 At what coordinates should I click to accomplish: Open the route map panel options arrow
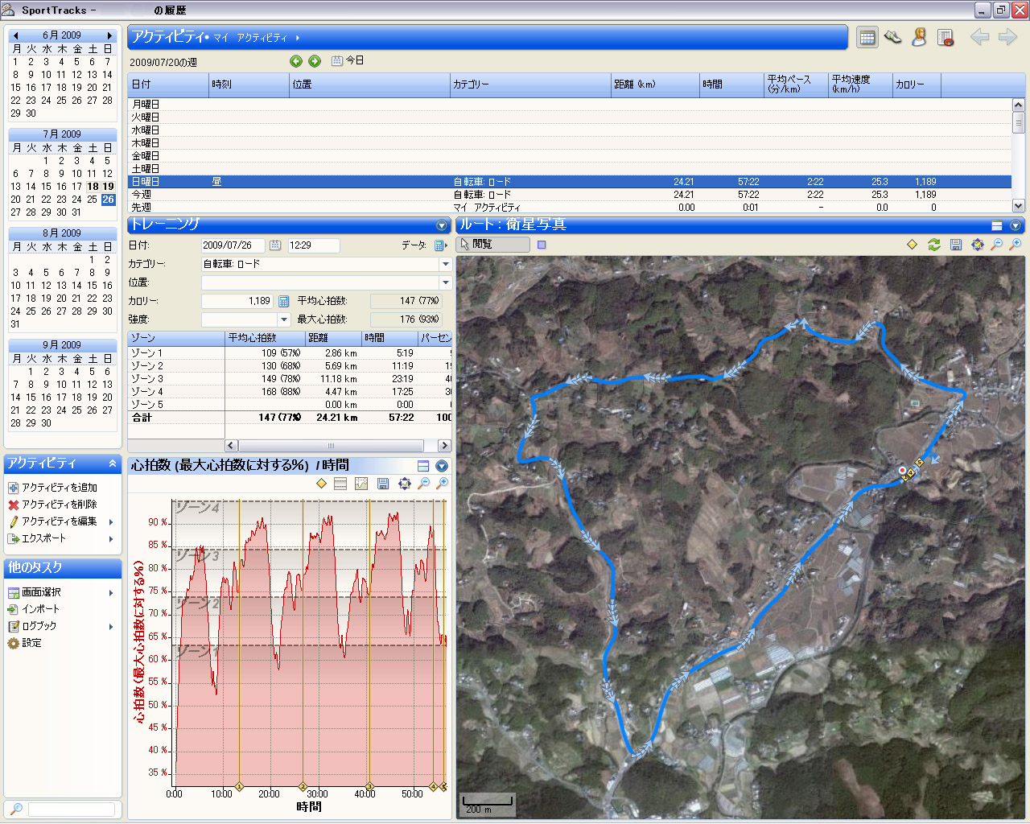pyautogui.click(x=1016, y=226)
